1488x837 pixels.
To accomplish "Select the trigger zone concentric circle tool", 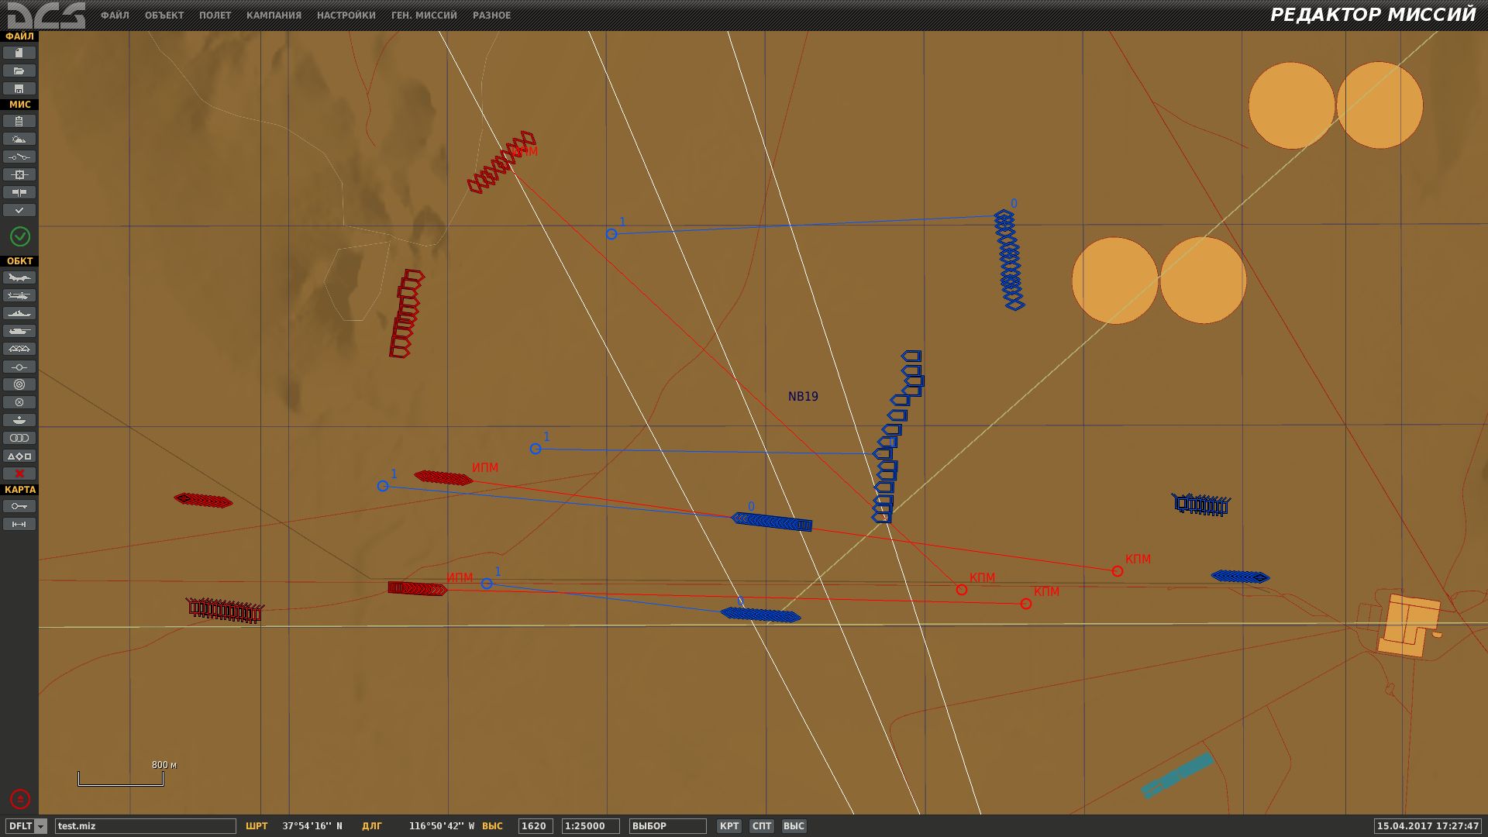I will pos(19,384).
